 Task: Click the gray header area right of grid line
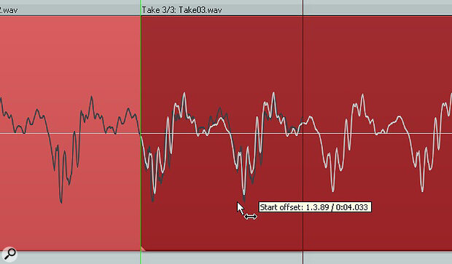378,7
